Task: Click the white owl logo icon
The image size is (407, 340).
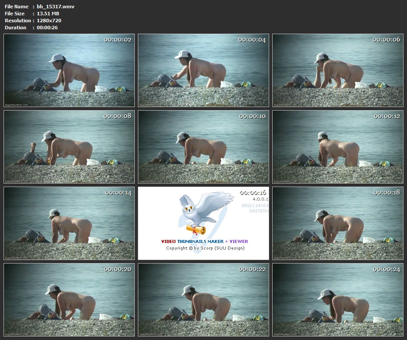Action: (203, 209)
